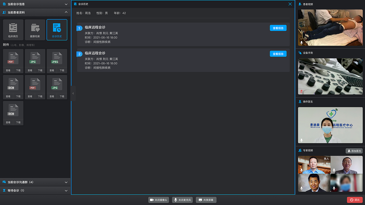Click 查看 under the second-row DCM attachment
This screenshot has height=205, width=365.
[8, 96]
